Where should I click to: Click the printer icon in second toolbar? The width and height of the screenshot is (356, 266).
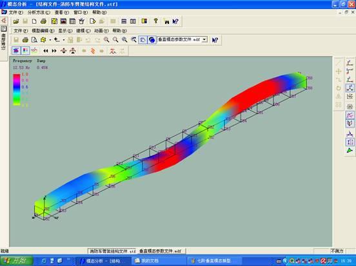coord(25,40)
